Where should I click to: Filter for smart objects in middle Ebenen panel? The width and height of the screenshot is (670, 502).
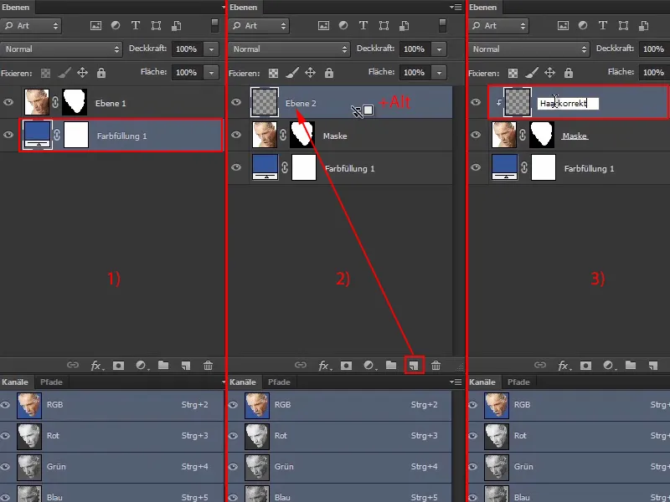pos(405,26)
